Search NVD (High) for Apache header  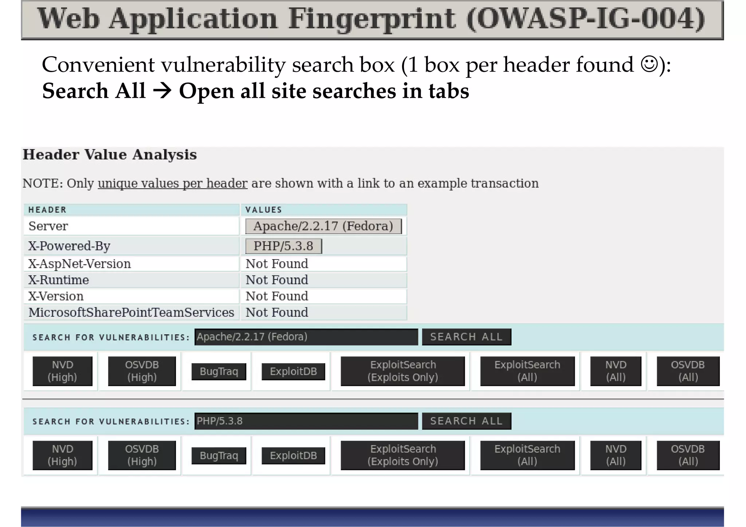62,371
